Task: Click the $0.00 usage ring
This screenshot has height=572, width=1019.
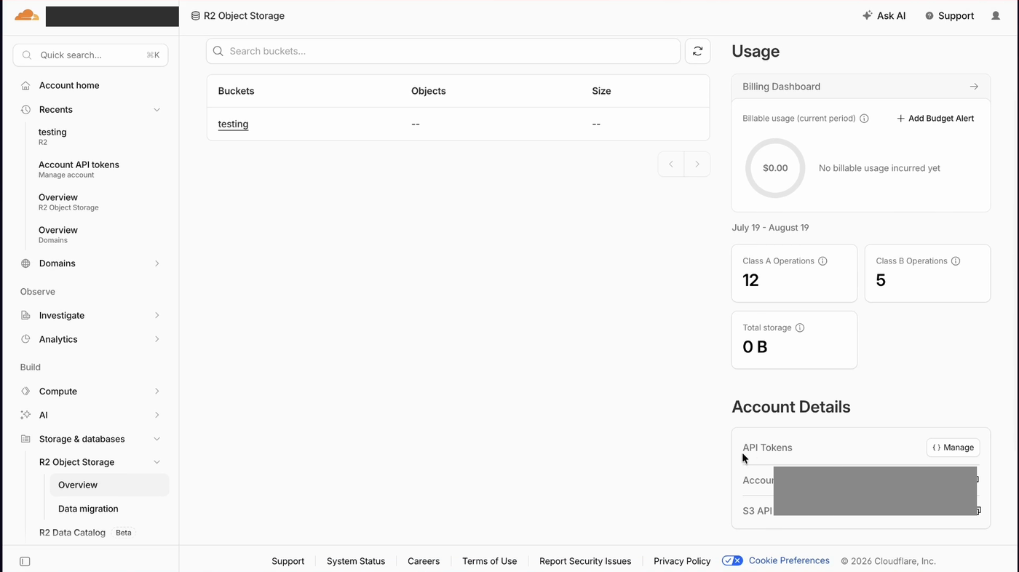Action: (775, 168)
